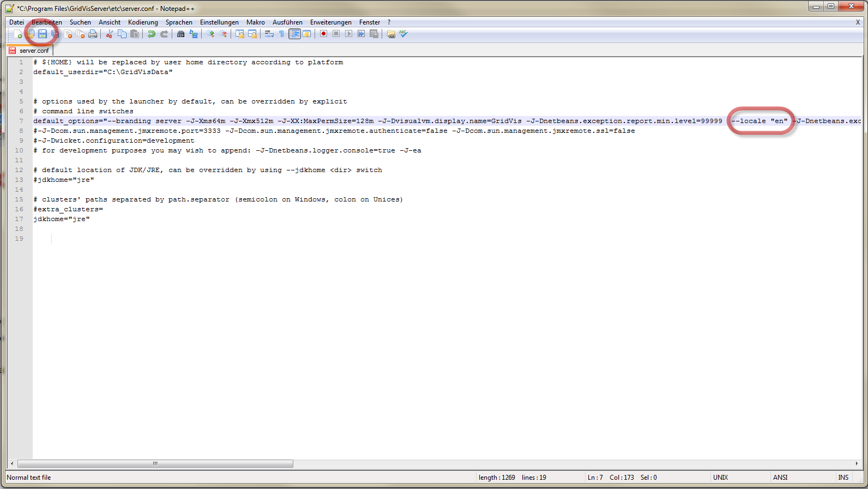Expand the Sprachen menu
This screenshot has width=868, height=489.
coord(179,22)
